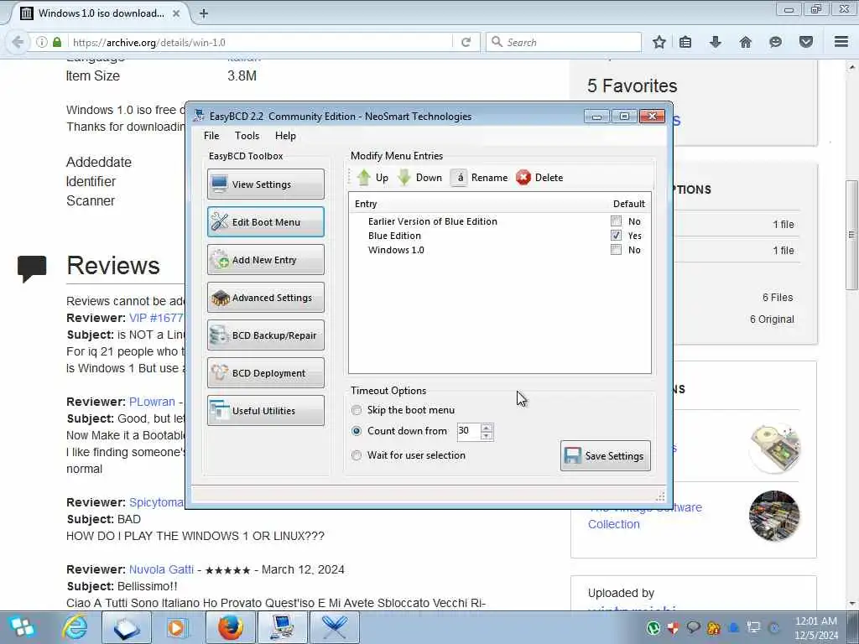Select the Windows 1.0 iso download tab
Screen dimensions: 859x644
(x=101, y=13)
